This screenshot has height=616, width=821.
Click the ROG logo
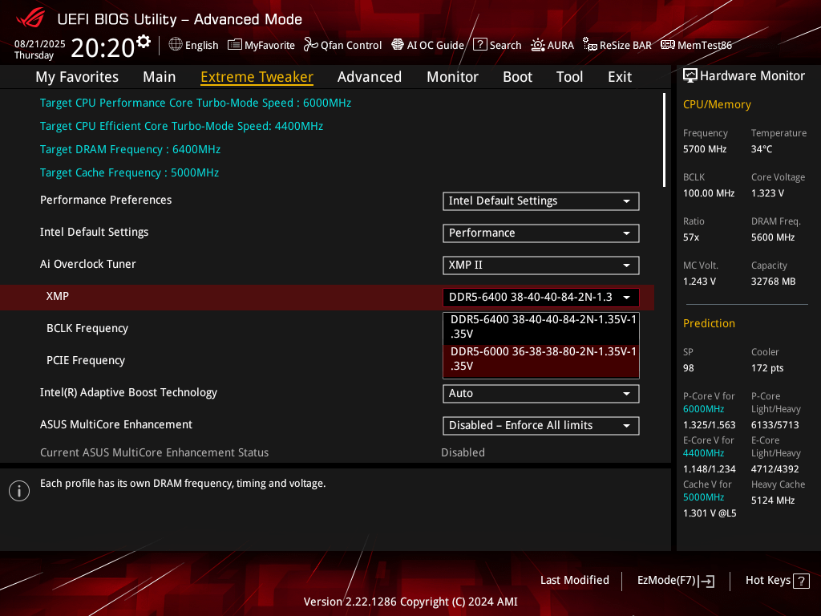pyautogui.click(x=30, y=19)
